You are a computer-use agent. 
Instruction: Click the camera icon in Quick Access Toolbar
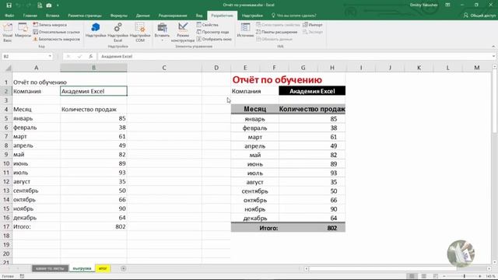[49, 5]
